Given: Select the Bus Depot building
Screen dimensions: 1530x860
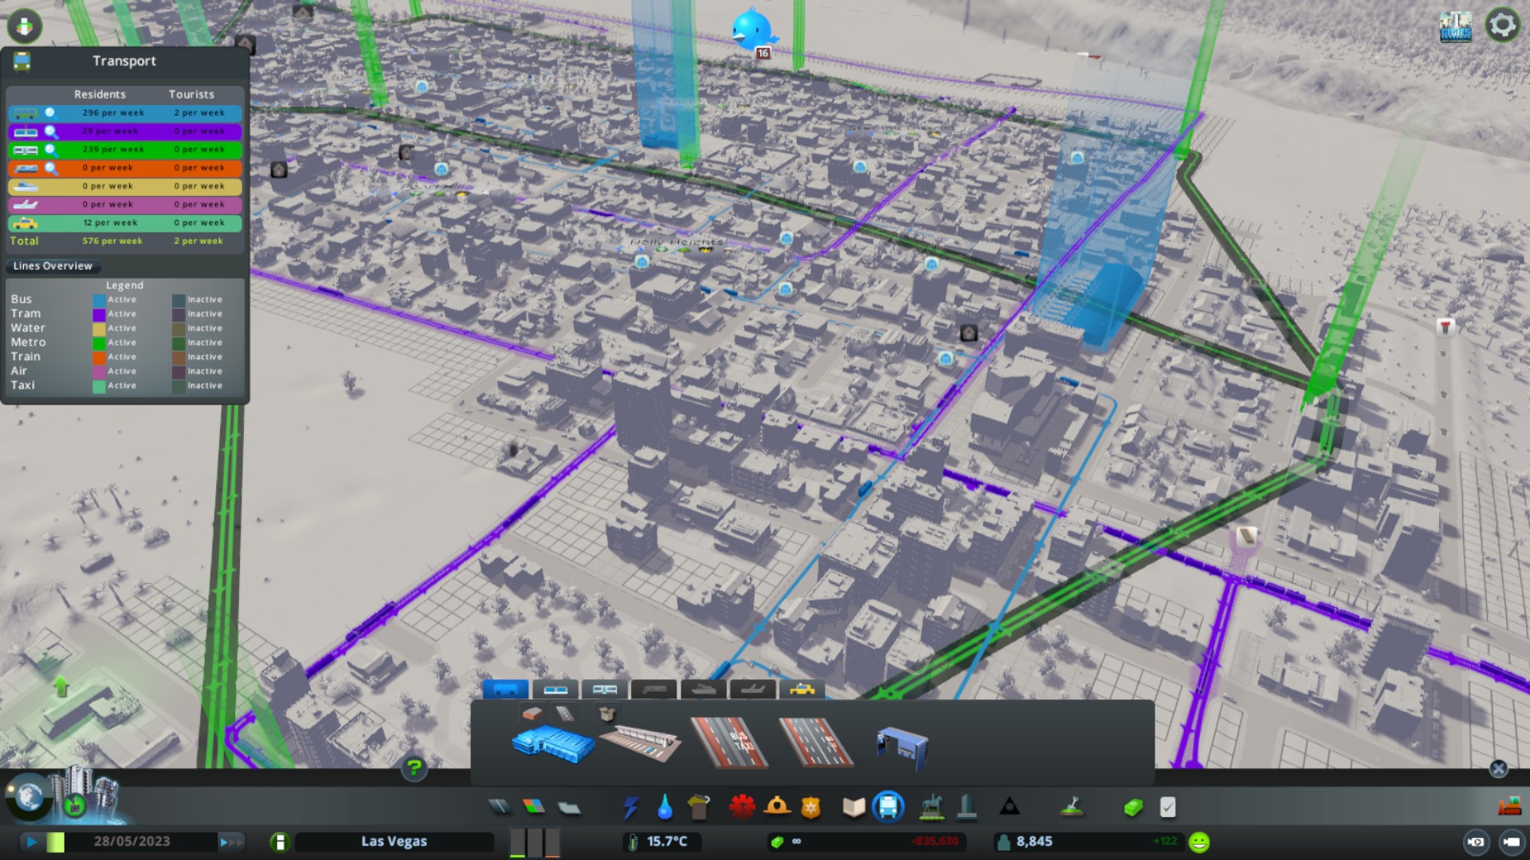Looking at the screenshot, I should pos(553,744).
